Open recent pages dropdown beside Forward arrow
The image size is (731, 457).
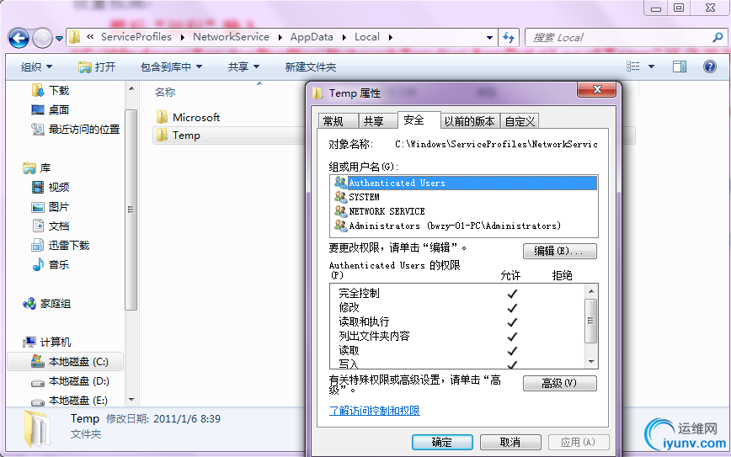[59, 39]
